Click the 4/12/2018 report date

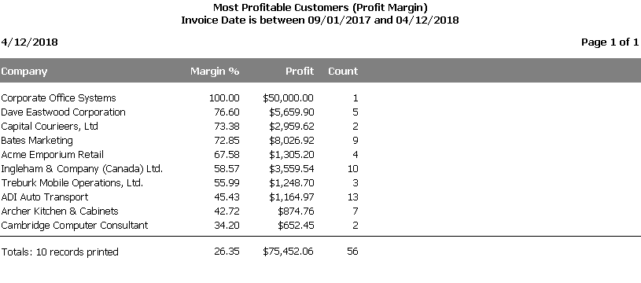(x=29, y=42)
